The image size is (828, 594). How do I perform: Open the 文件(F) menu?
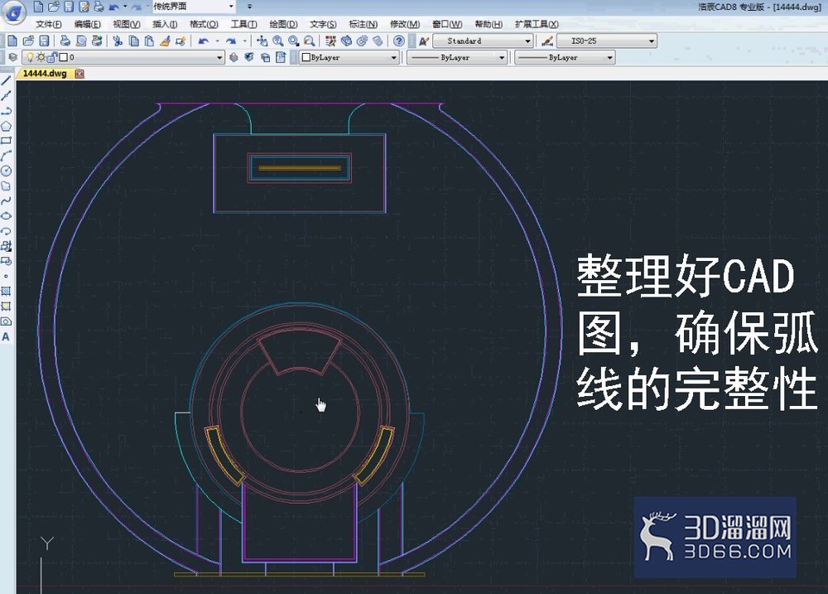(x=49, y=24)
